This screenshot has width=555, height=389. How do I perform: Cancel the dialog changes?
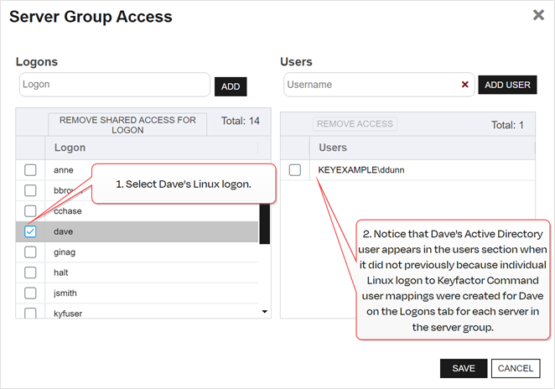click(x=515, y=368)
